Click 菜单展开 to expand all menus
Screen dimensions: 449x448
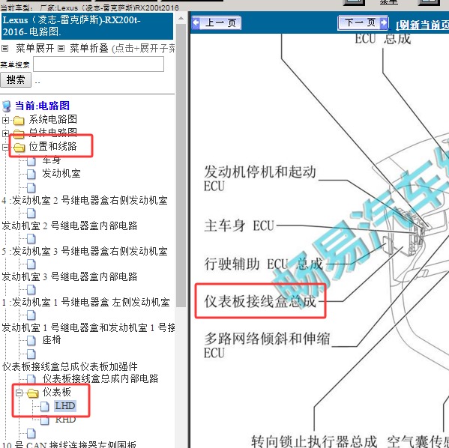pos(34,48)
